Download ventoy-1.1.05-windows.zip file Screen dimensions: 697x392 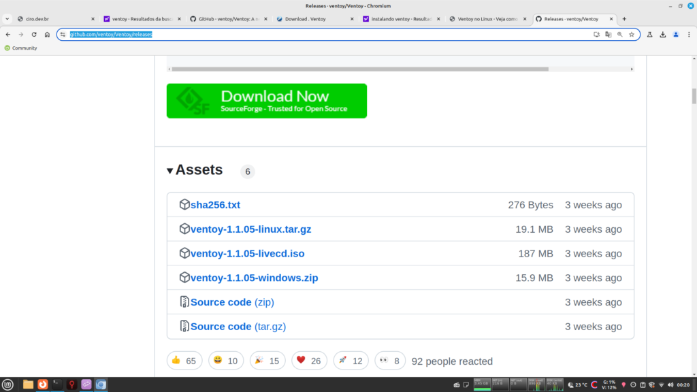click(254, 278)
